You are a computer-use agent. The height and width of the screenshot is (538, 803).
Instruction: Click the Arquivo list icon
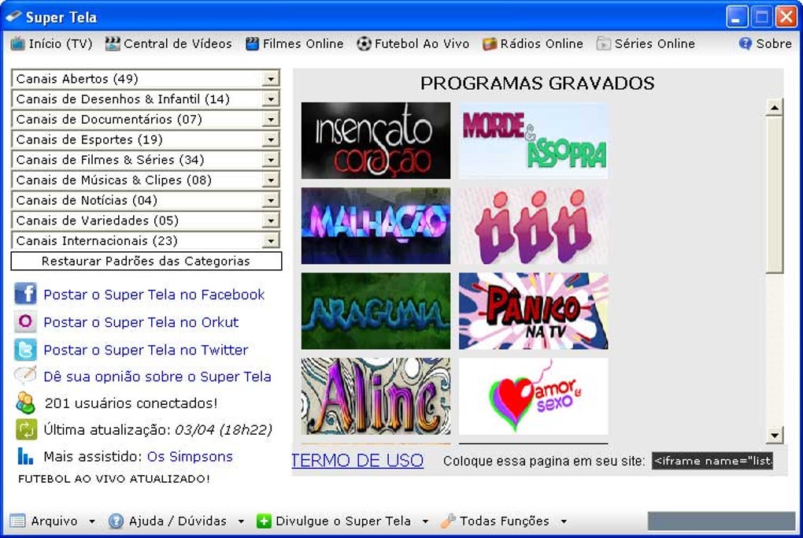point(17,521)
